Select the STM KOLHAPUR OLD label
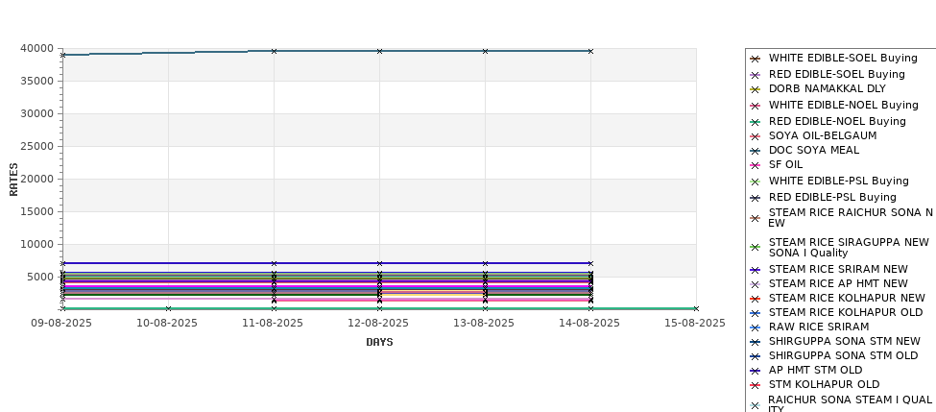 pyautogui.click(x=825, y=384)
